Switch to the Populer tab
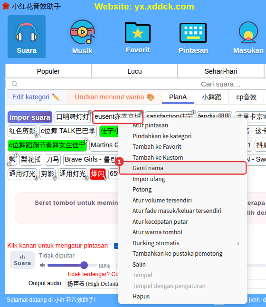The height and width of the screenshot is (307, 266). [x=48, y=71]
